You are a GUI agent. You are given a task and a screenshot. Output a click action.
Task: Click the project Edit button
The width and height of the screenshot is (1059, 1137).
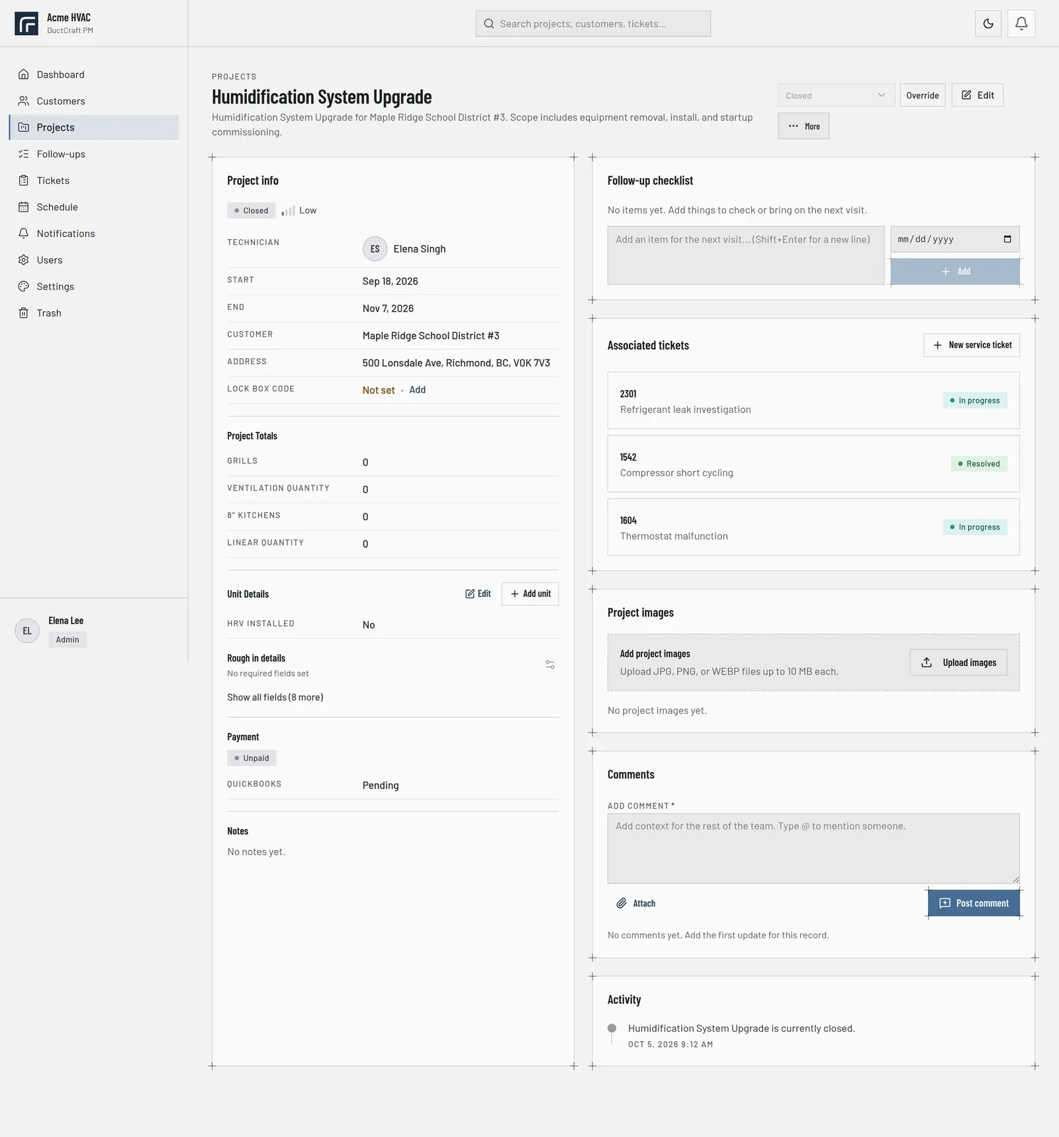(x=978, y=95)
